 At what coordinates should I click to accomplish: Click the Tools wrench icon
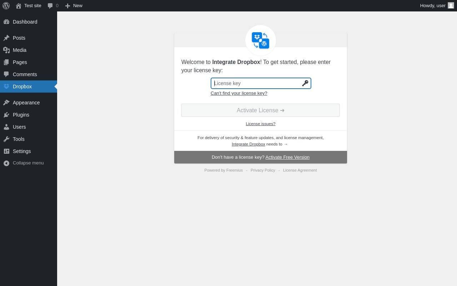[6, 139]
